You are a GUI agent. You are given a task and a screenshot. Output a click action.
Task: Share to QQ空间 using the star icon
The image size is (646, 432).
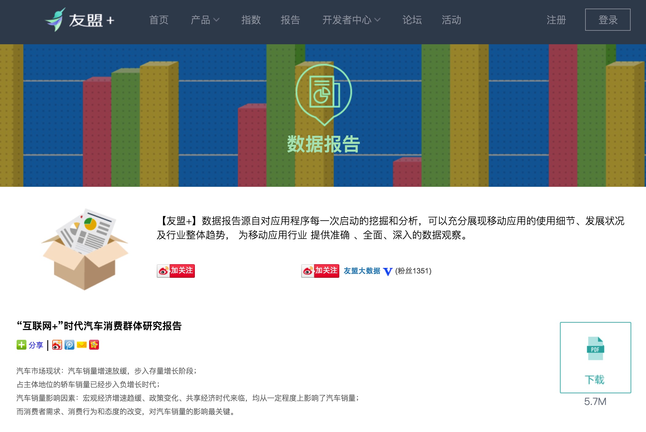[x=94, y=345]
